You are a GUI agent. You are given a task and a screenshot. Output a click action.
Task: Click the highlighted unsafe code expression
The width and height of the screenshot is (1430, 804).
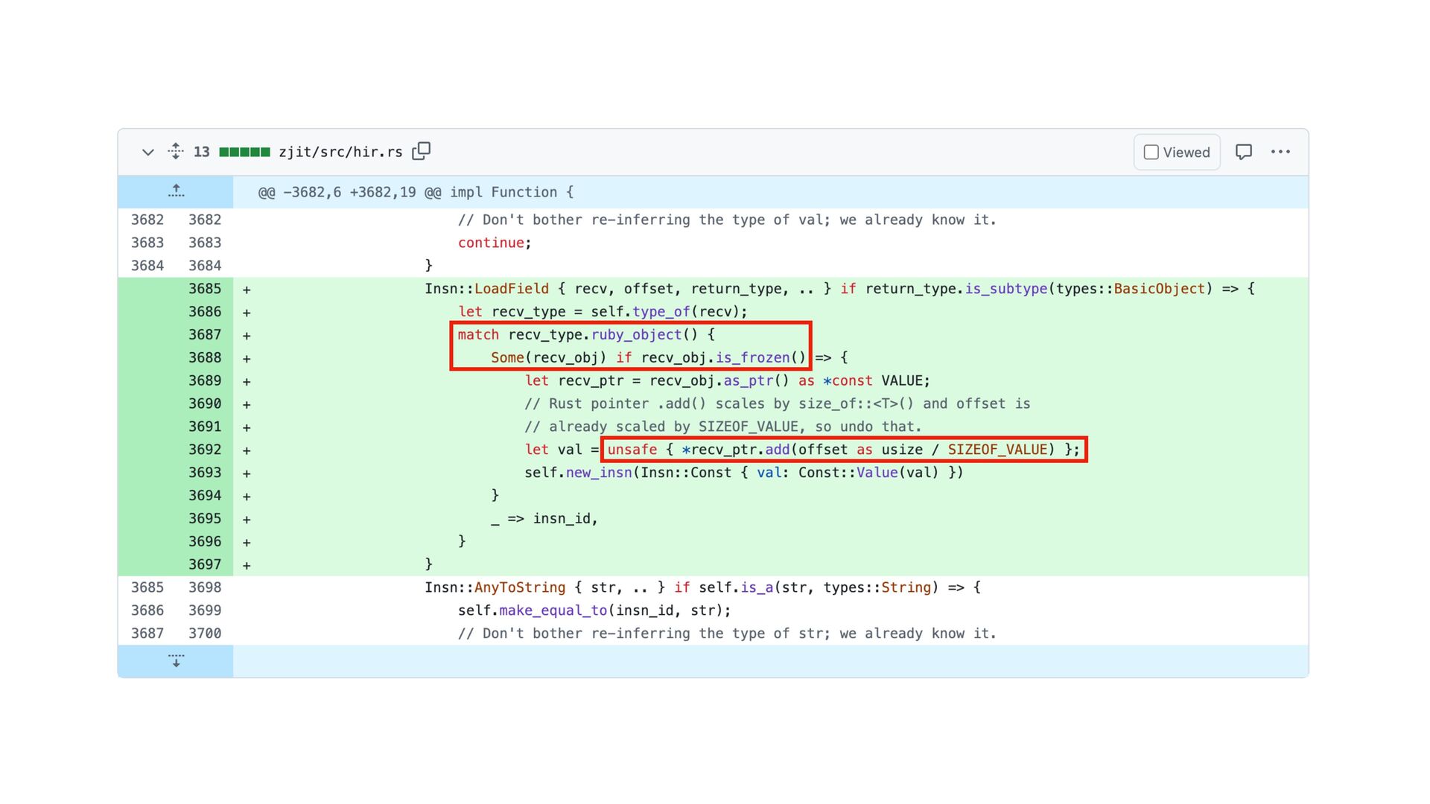[x=843, y=450]
